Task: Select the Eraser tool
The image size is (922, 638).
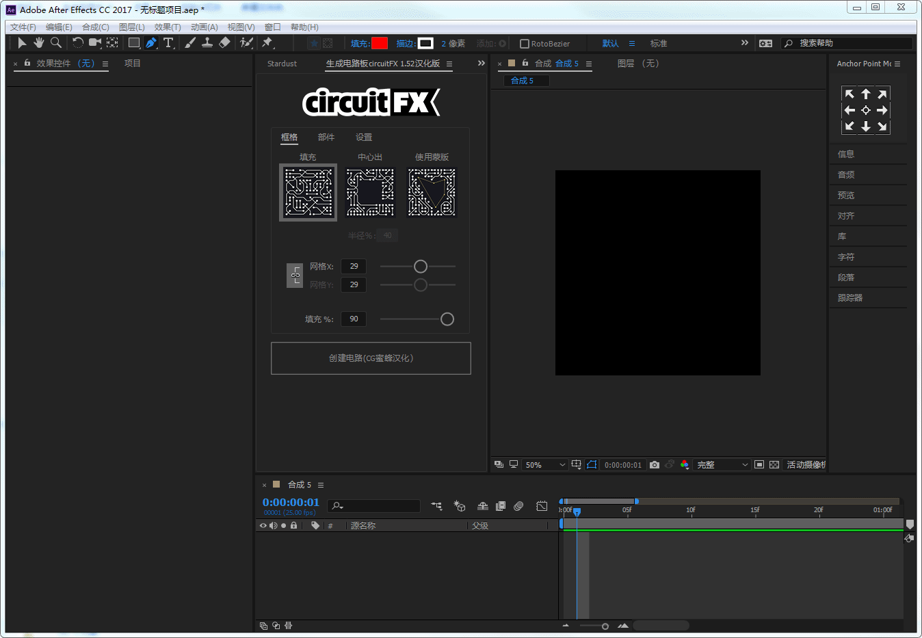Action: point(224,43)
